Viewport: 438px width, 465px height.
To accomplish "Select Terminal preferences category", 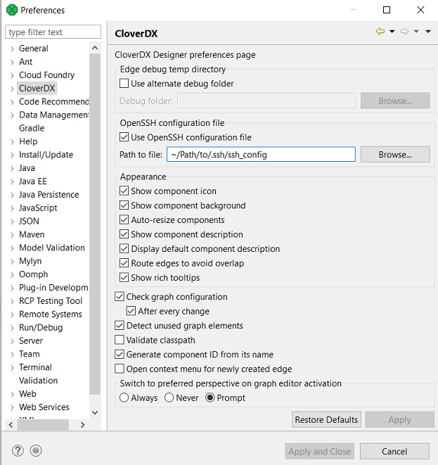I will 35,367.
